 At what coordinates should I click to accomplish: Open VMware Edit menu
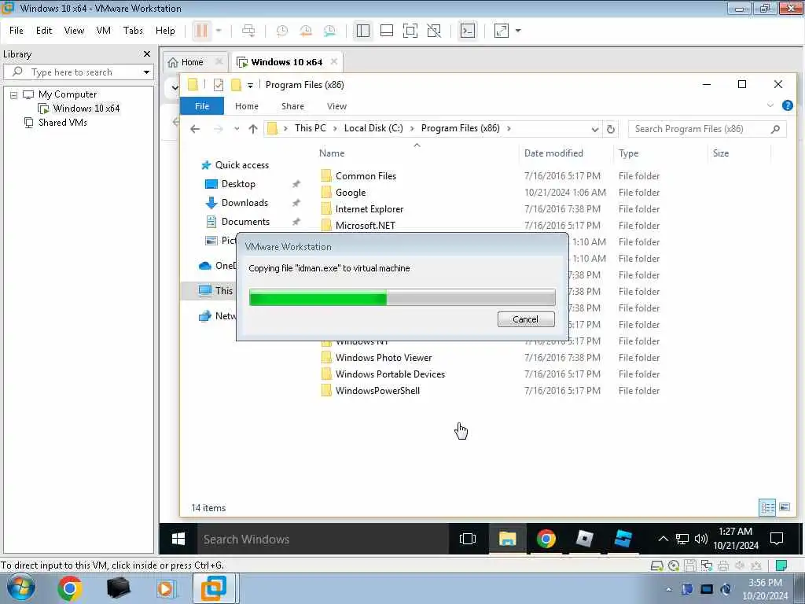pyautogui.click(x=44, y=31)
